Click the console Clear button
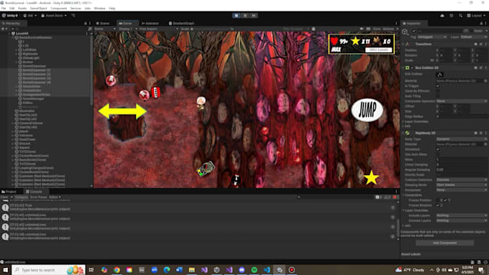The height and width of the screenshot is (275, 489). click(4, 197)
